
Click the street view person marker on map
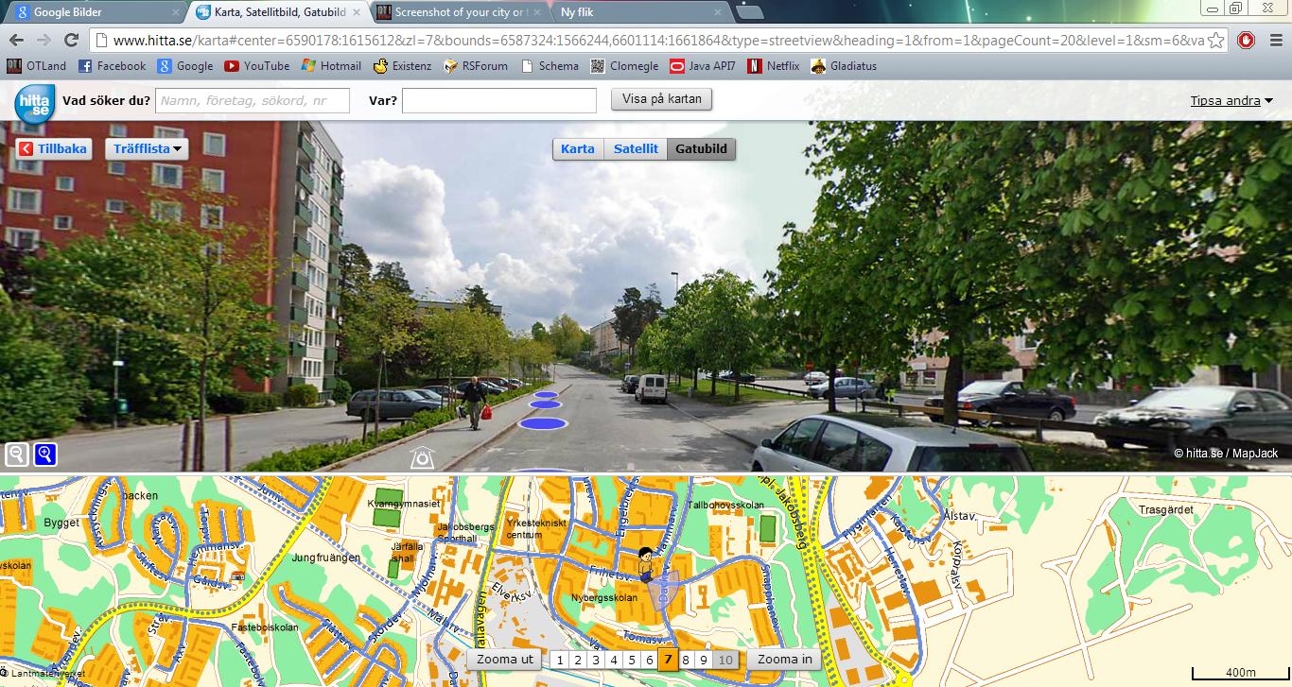click(x=646, y=564)
